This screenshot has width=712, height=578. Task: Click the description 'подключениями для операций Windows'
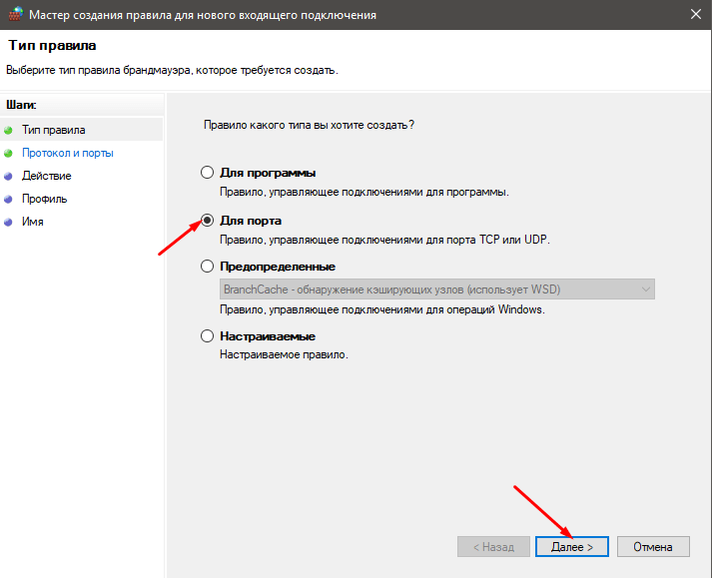coord(381,309)
